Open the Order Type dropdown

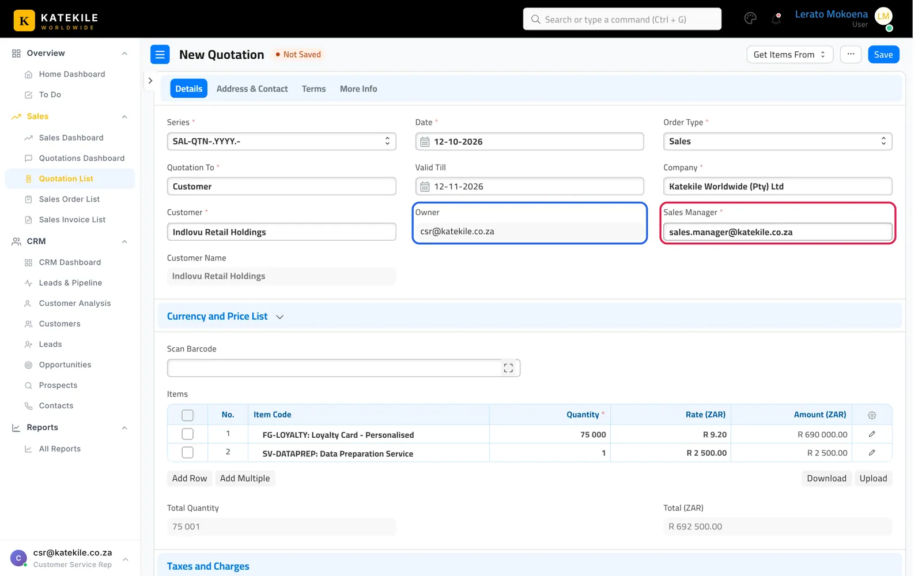[x=777, y=142]
